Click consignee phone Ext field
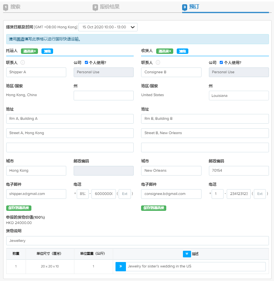 point(260,194)
